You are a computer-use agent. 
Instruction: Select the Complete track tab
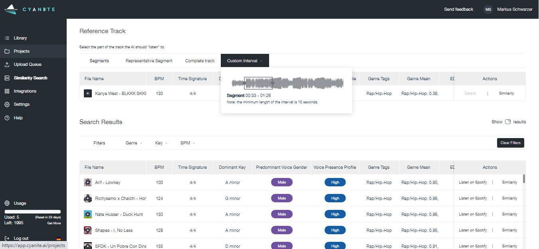coord(200,60)
